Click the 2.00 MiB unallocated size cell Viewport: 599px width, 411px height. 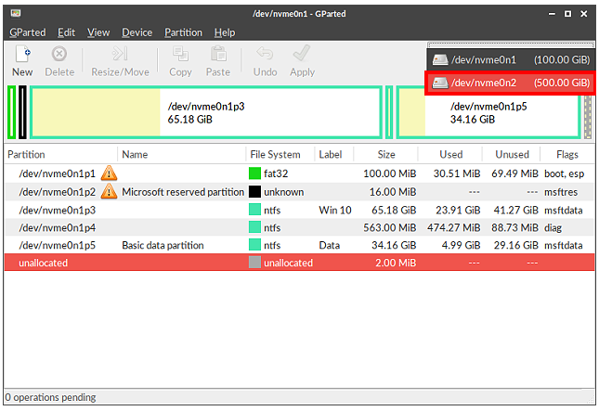coord(396,263)
